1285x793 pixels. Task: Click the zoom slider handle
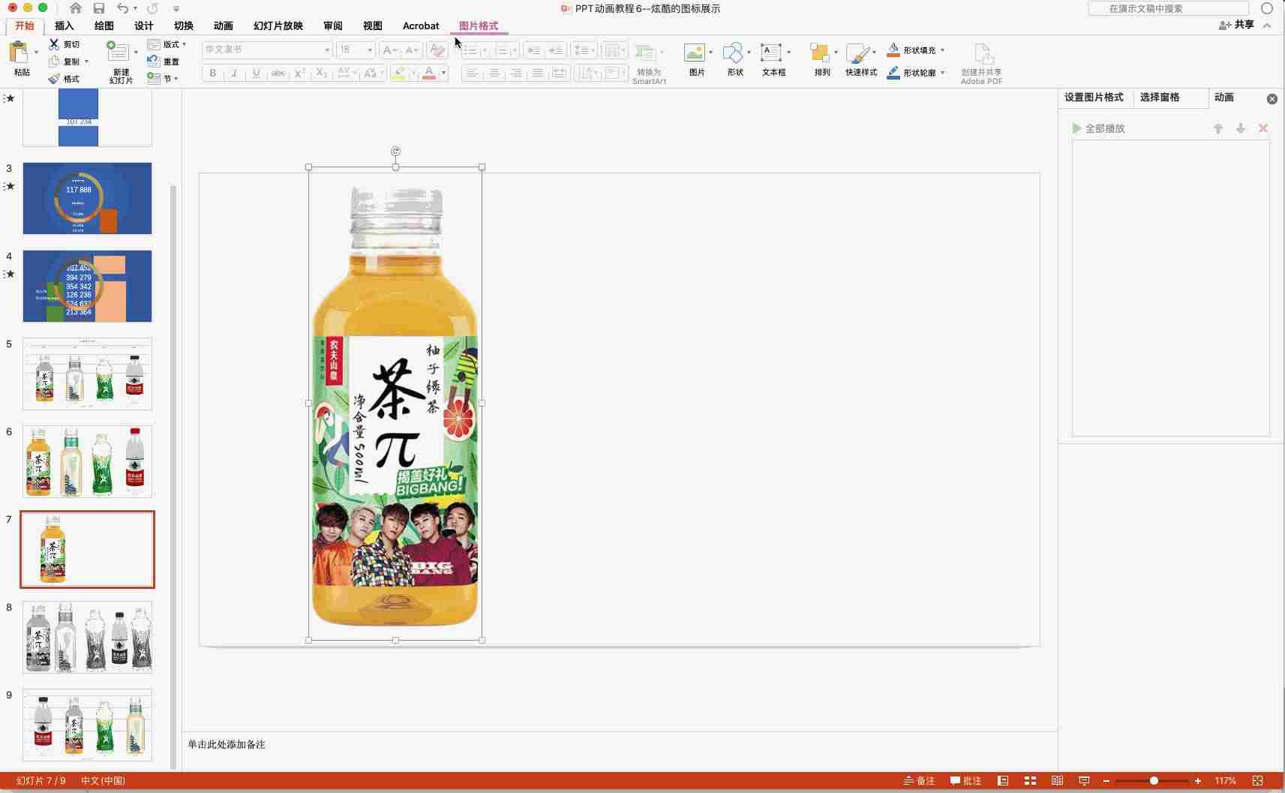tap(1154, 781)
